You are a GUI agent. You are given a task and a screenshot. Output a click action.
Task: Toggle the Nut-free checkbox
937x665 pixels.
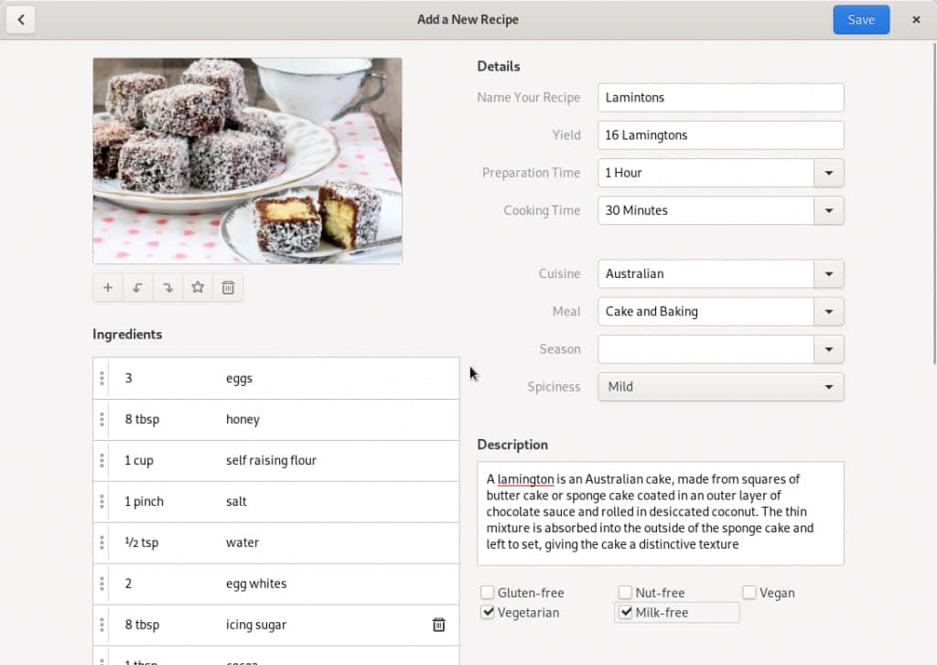pyautogui.click(x=625, y=593)
